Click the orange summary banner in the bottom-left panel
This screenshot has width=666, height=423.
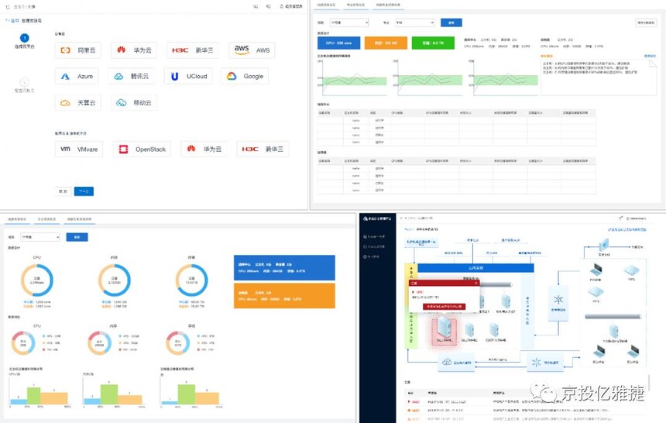[284, 295]
